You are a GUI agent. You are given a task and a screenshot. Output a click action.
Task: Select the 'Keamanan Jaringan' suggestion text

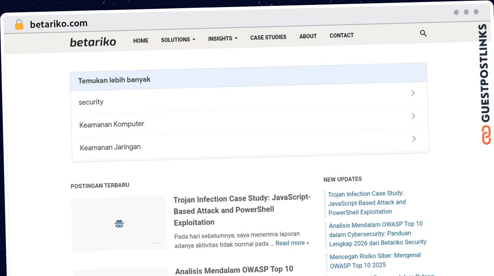(x=110, y=147)
